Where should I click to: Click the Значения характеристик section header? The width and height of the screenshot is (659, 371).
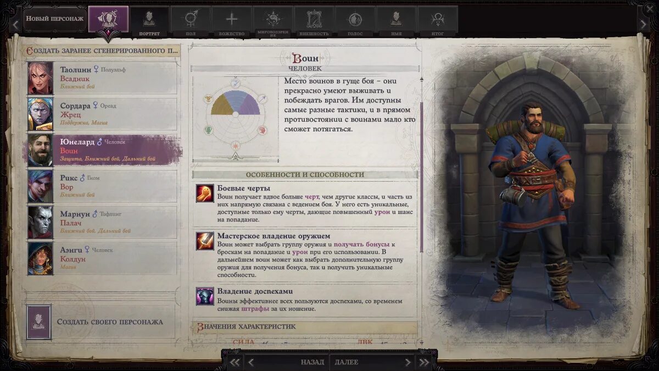coord(305,326)
